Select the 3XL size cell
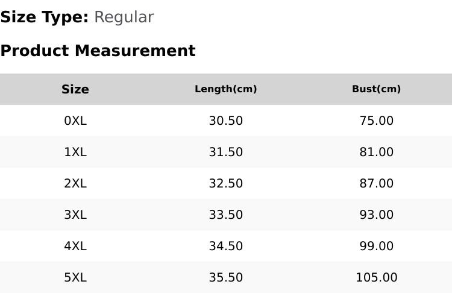The width and height of the screenshot is (452, 293). coord(75,215)
